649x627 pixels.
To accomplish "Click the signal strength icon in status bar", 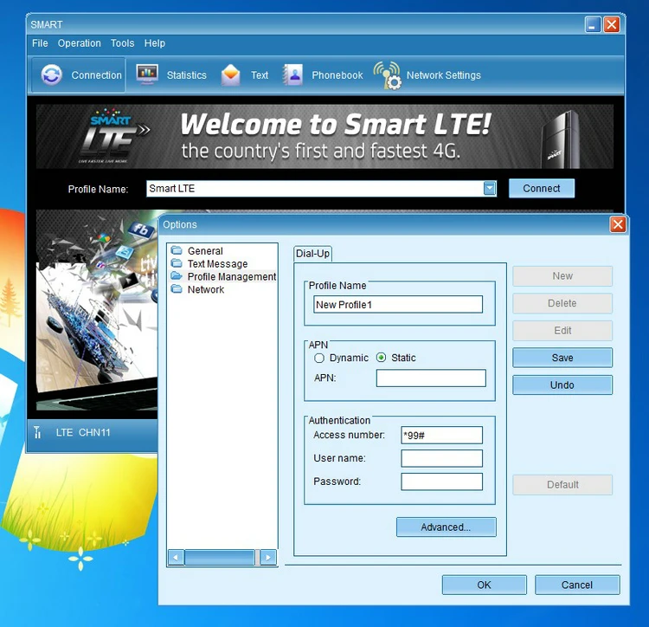I will (x=37, y=432).
